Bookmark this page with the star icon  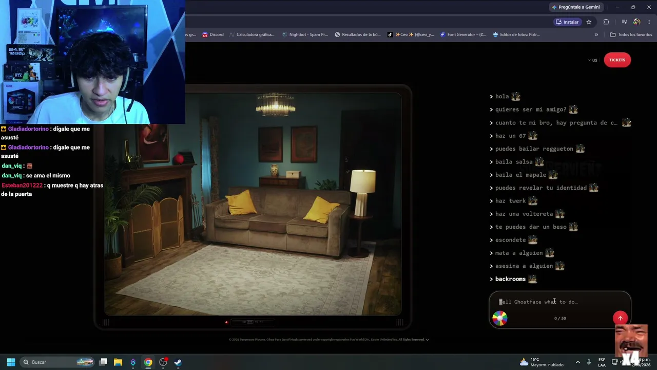(x=589, y=22)
